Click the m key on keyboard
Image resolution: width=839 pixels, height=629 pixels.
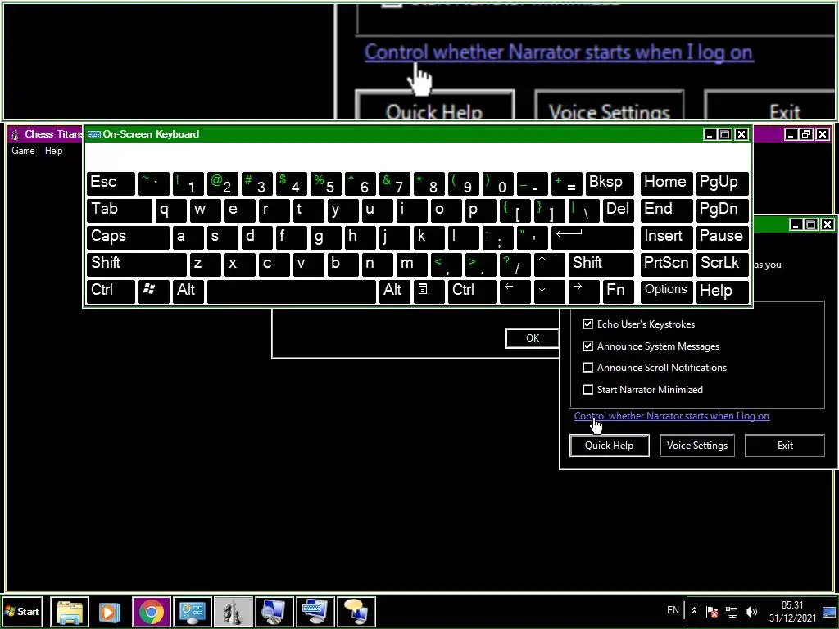[411, 265]
